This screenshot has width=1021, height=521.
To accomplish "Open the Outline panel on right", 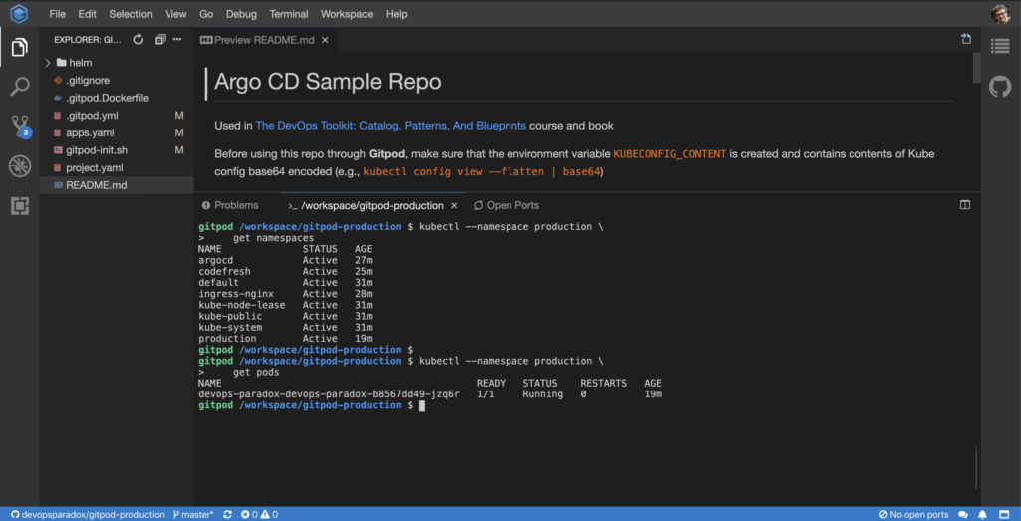I will pos(1000,46).
